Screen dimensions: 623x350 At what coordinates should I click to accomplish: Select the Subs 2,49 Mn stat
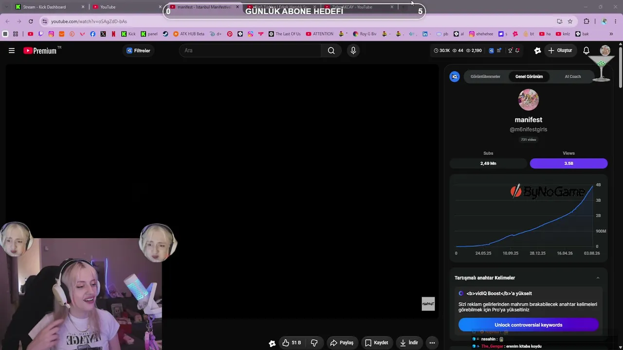[488, 163]
